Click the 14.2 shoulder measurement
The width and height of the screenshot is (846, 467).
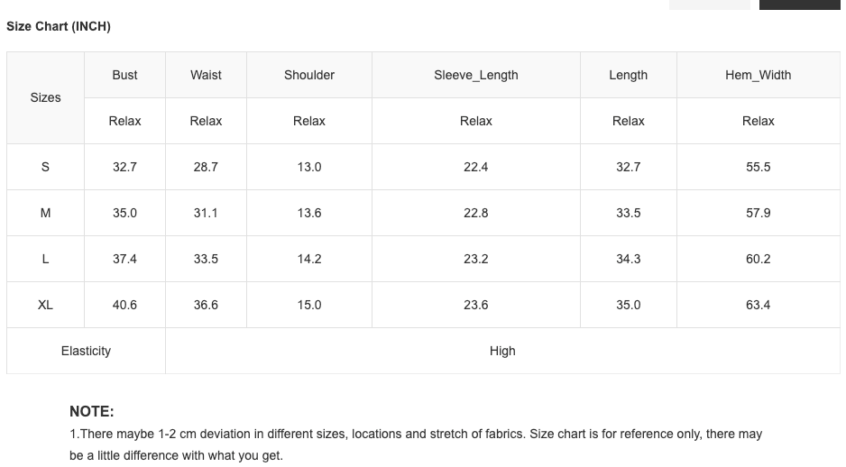point(309,259)
